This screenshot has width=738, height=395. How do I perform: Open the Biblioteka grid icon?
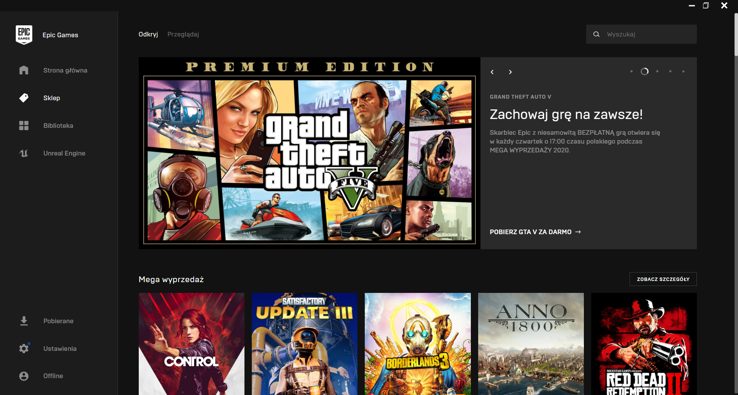click(24, 126)
